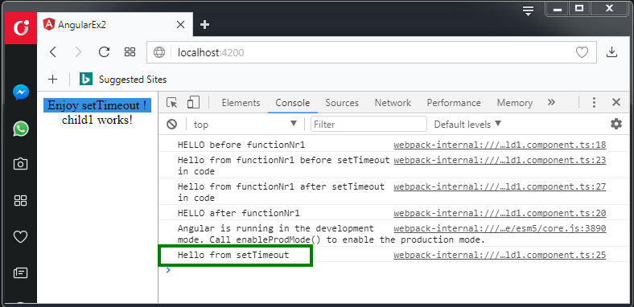This screenshot has height=307, width=634.
Task: Switch to the Memory tab
Action: (514, 103)
